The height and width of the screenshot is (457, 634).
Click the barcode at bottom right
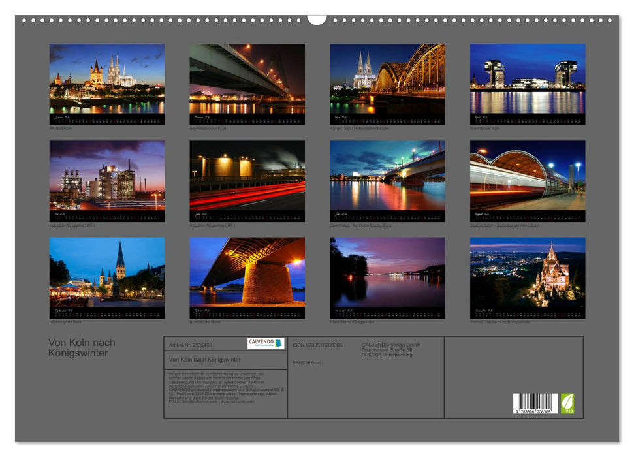(535, 403)
